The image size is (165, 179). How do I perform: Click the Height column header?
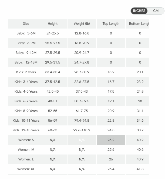[53, 24]
